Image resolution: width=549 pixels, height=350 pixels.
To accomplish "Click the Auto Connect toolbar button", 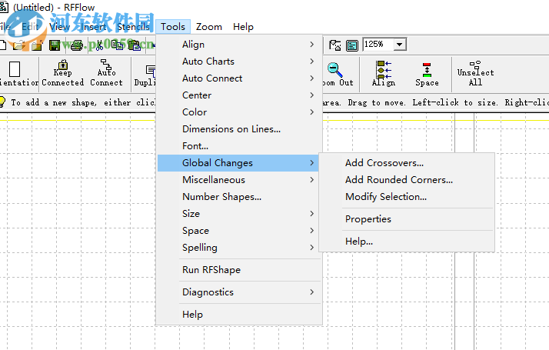I will (x=106, y=74).
